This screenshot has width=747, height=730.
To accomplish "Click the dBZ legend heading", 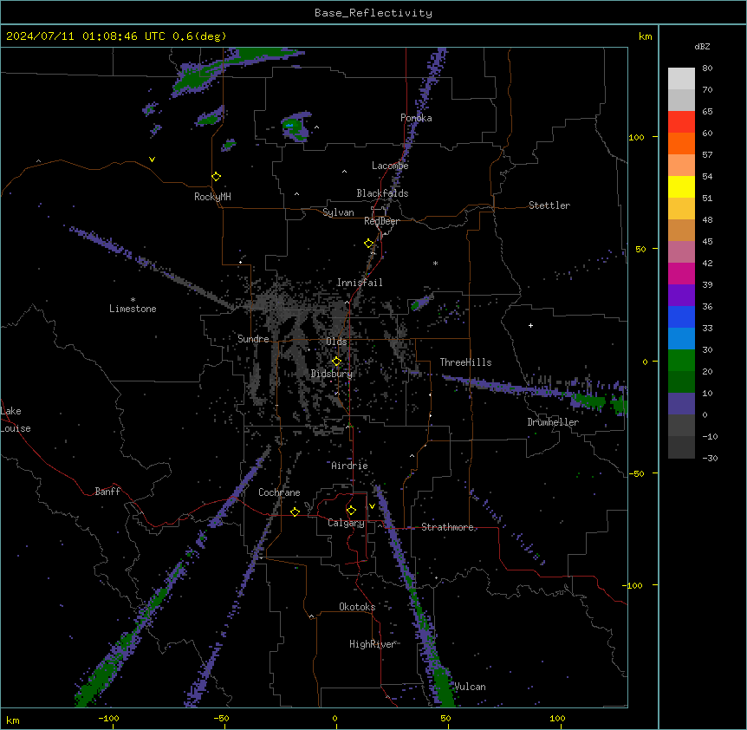I will coord(702,46).
